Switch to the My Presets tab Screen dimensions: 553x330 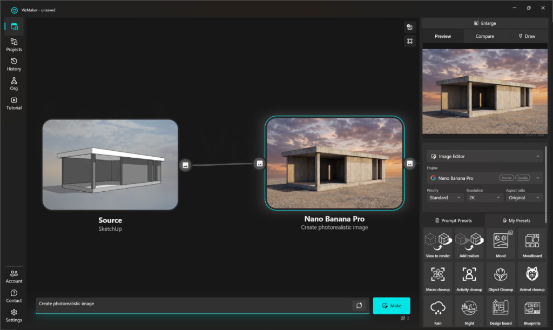point(516,220)
